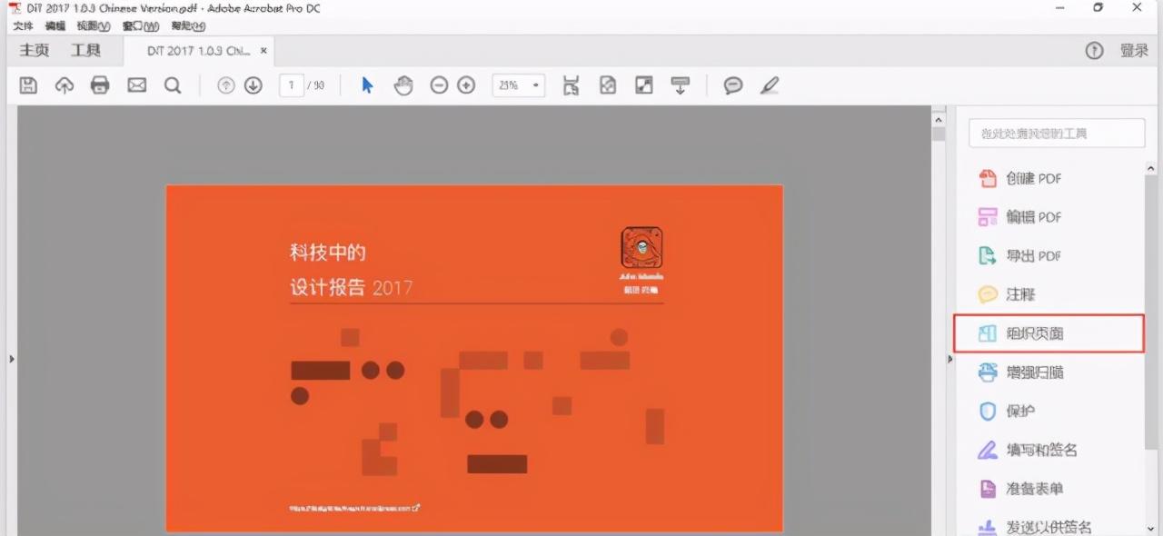This screenshot has width=1163, height=536.
Task: Open zoom percentage dropdown
Action: pyautogui.click(x=518, y=85)
